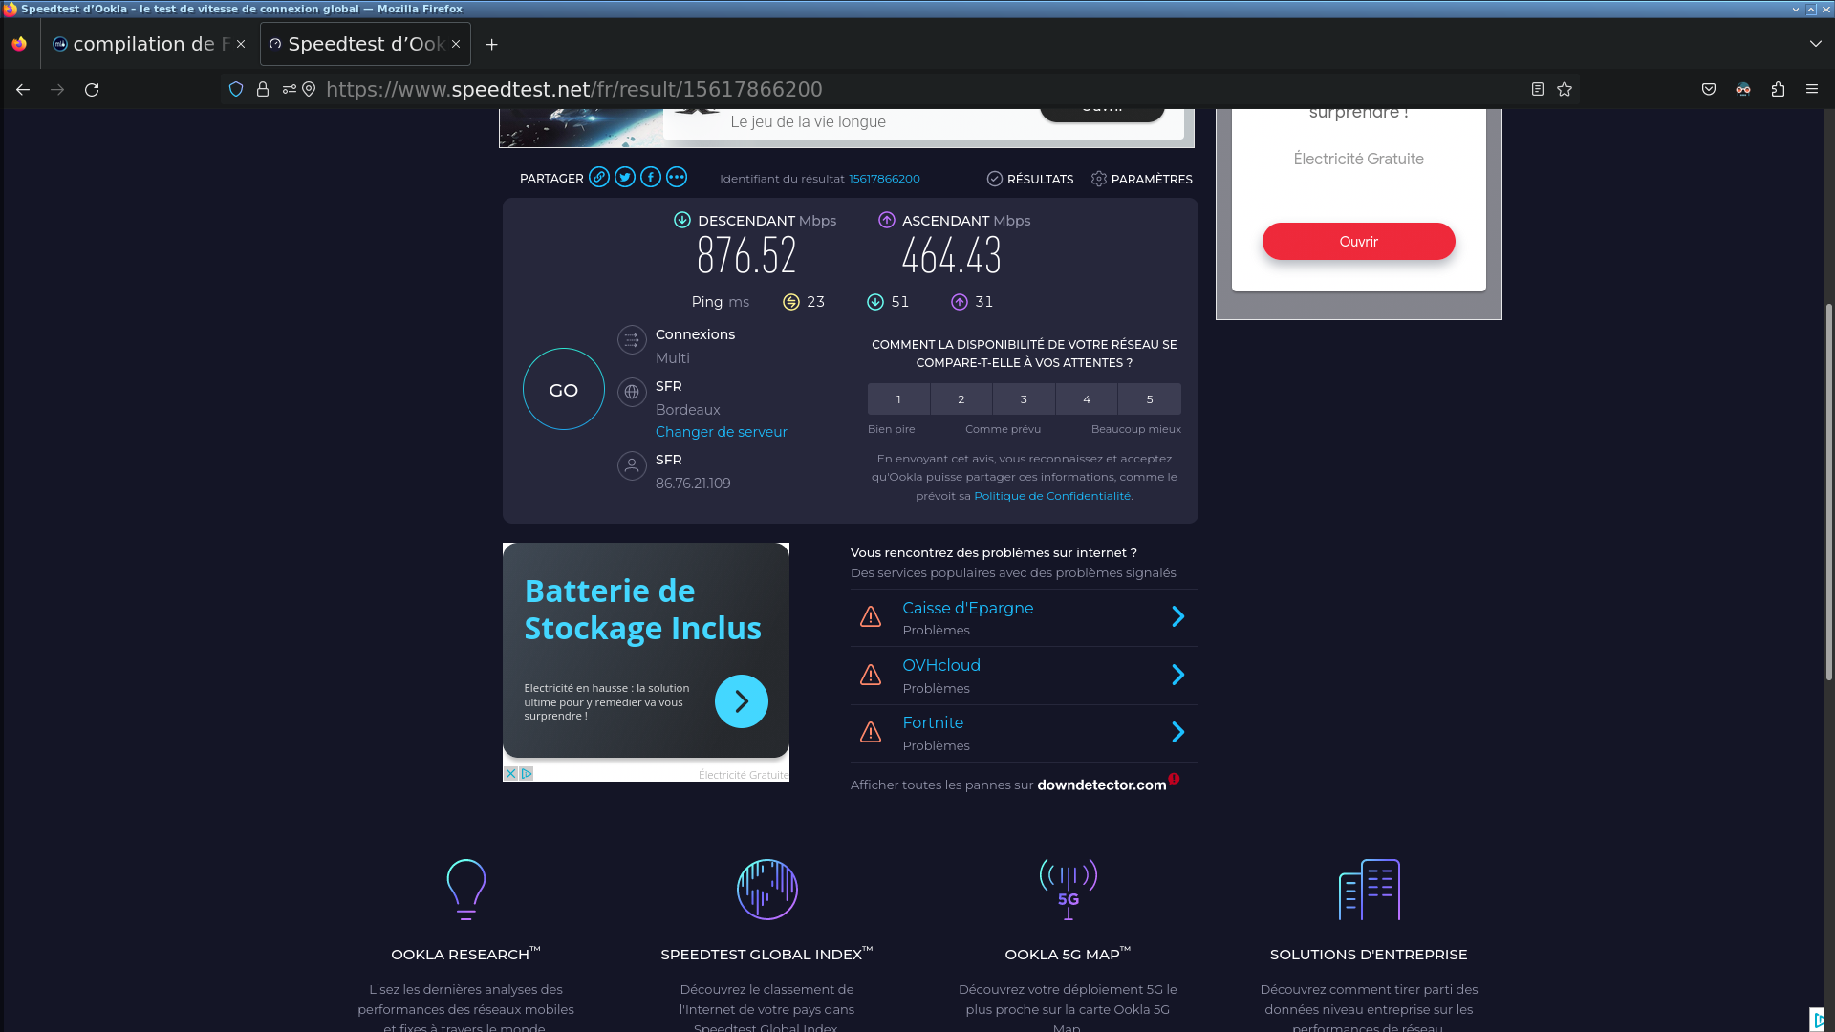Viewport: 1835px width, 1032px height.
Task: List all tabs dropdown arrow
Action: (x=1816, y=44)
